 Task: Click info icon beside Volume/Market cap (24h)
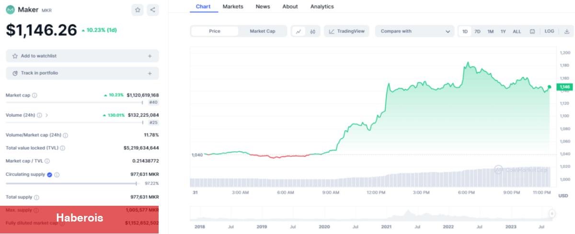click(x=65, y=135)
